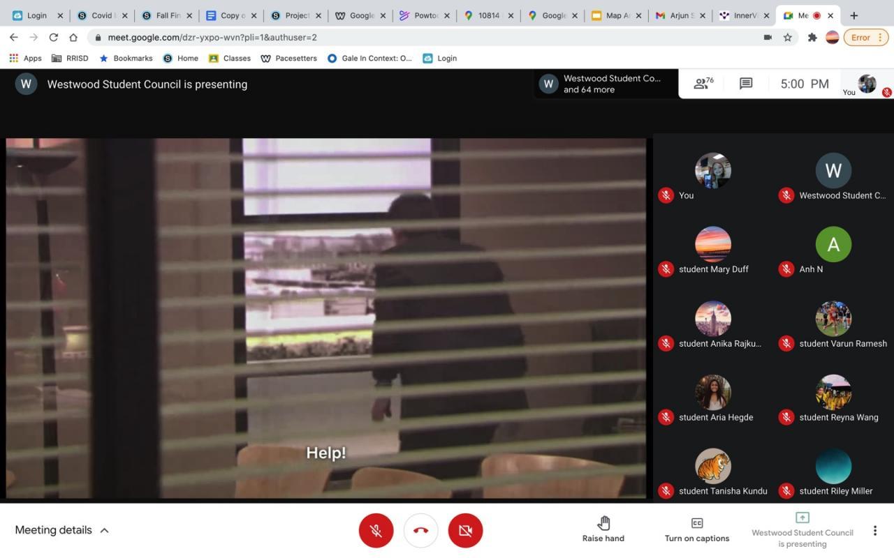The height and width of the screenshot is (558, 894).
Task: Bookmark this page with the star icon
Action: [x=788, y=38]
